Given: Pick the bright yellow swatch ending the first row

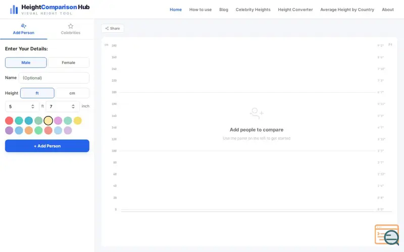Looking at the screenshot, I should pyautogui.click(x=78, y=120).
